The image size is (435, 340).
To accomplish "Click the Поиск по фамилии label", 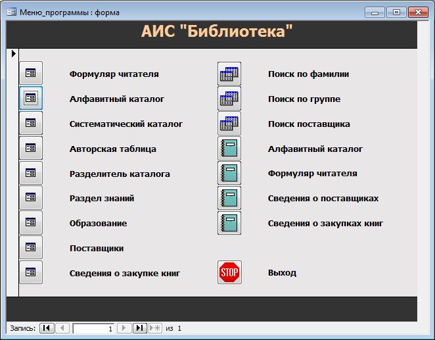I will (x=308, y=74).
